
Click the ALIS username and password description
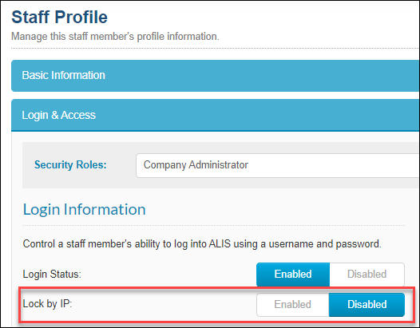point(202,244)
